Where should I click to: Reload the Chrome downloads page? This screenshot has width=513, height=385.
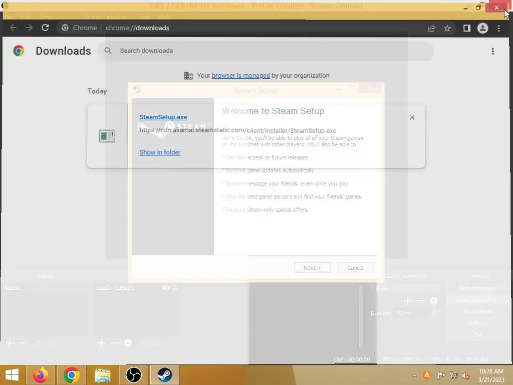click(45, 28)
